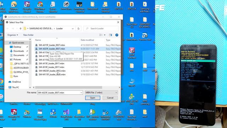Screen dimensions: 227x128
Task: Open the EmmcDon... desktop icon
Action: pyautogui.click(x=66, y=6)
